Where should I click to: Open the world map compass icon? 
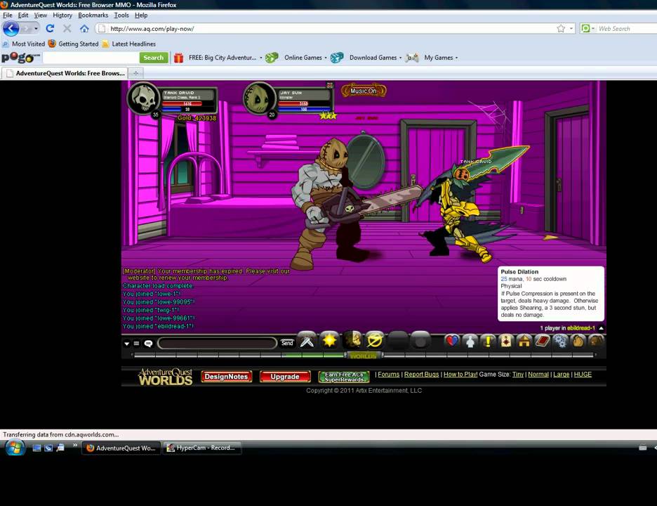(x=506, y=341)
